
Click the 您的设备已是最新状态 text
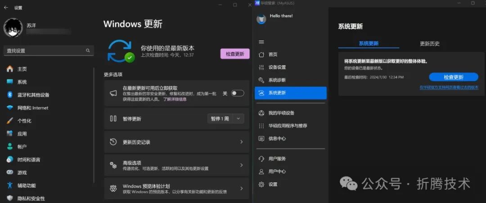tap(363, 68)
